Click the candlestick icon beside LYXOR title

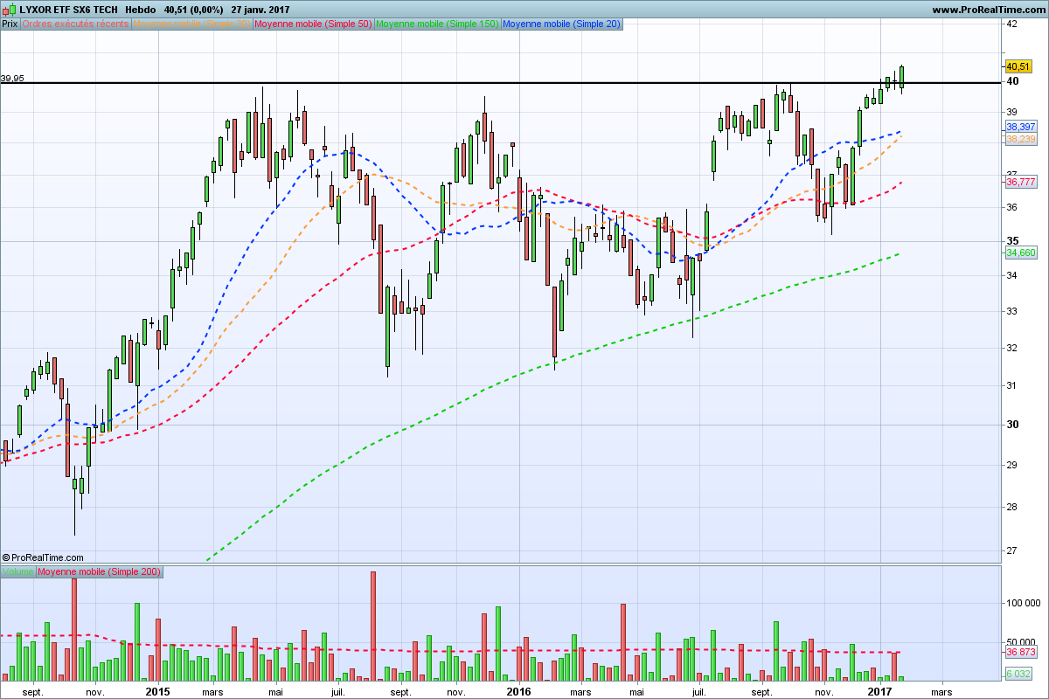[10, 9]
